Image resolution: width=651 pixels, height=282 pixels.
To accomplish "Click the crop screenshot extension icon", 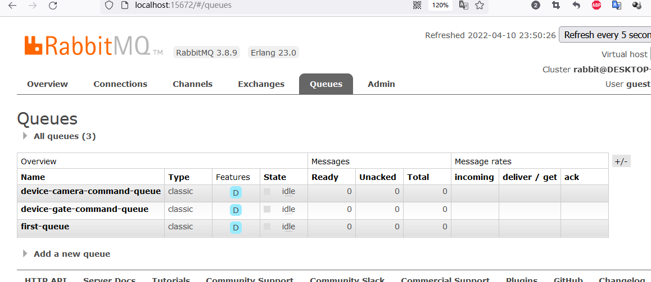I will [x=556, y=6].
